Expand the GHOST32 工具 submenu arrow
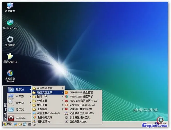This screenshot has height=130, width=171. [63, 88]
